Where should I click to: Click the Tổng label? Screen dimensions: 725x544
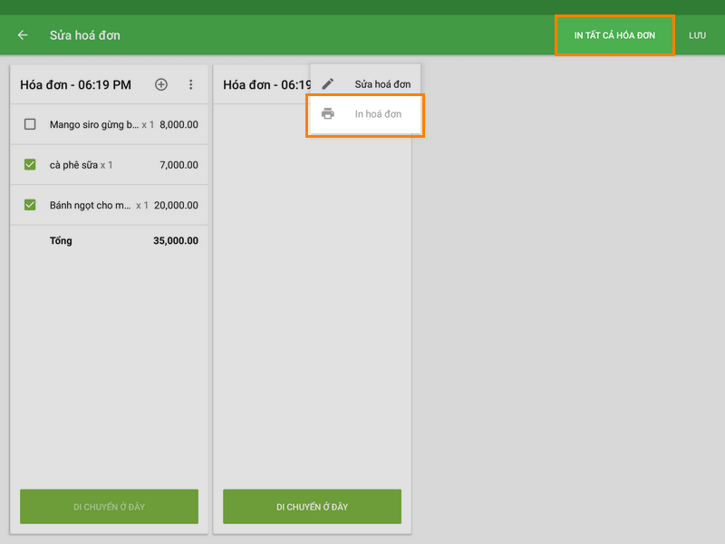pos(61,240)
